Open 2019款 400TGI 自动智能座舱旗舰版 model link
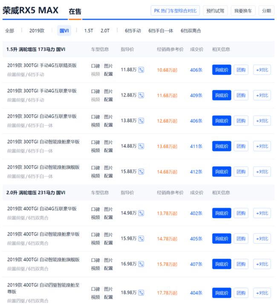The width and height of the screenshot is (277, 307). (x=43, y=259)
